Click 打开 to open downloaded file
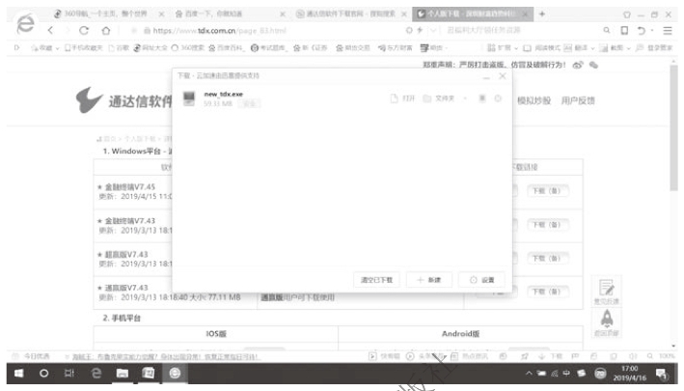Viewport: 684px width, 391px height. [x=402, y=98]
